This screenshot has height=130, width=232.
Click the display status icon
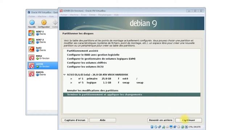(x=171, y=127)
